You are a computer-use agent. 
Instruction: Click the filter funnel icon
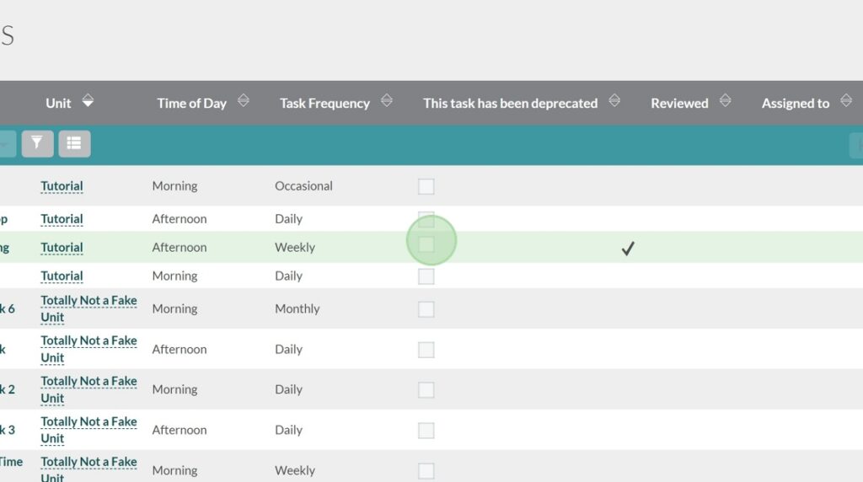tap(37, 144)
